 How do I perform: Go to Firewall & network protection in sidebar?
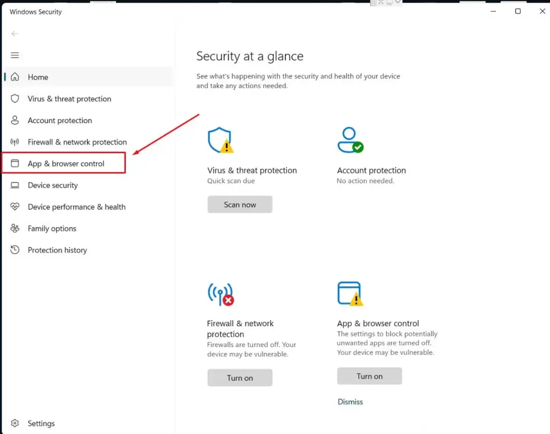77,142
